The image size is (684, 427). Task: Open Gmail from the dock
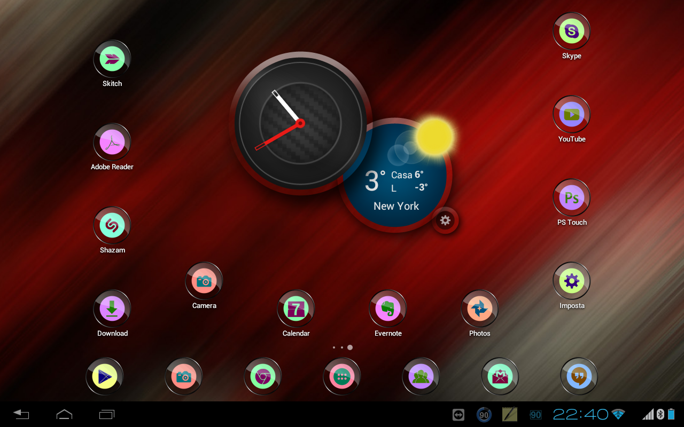point(500,377)
